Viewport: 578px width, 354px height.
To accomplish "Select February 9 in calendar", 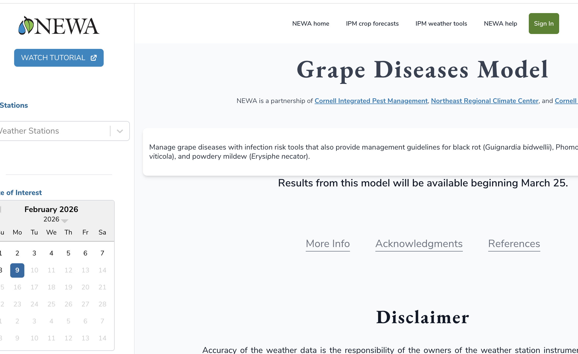I will (x=17, y=270).
